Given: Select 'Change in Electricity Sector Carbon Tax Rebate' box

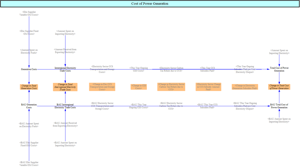Looking at the screenshot, I should click(171, 87).
